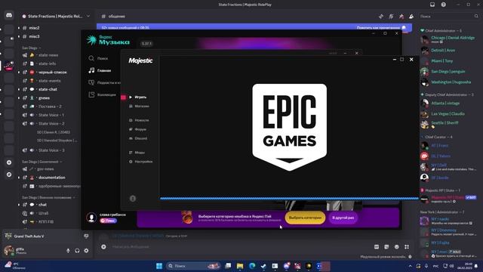
Task: Open the apps icon in Discord chat bar
Action: tap(407, 247)
